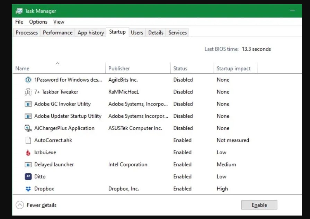The image size is (310, 219).
Task: Select the "AutoCorrect.ahk" entry
Action: tap(53, 140)
